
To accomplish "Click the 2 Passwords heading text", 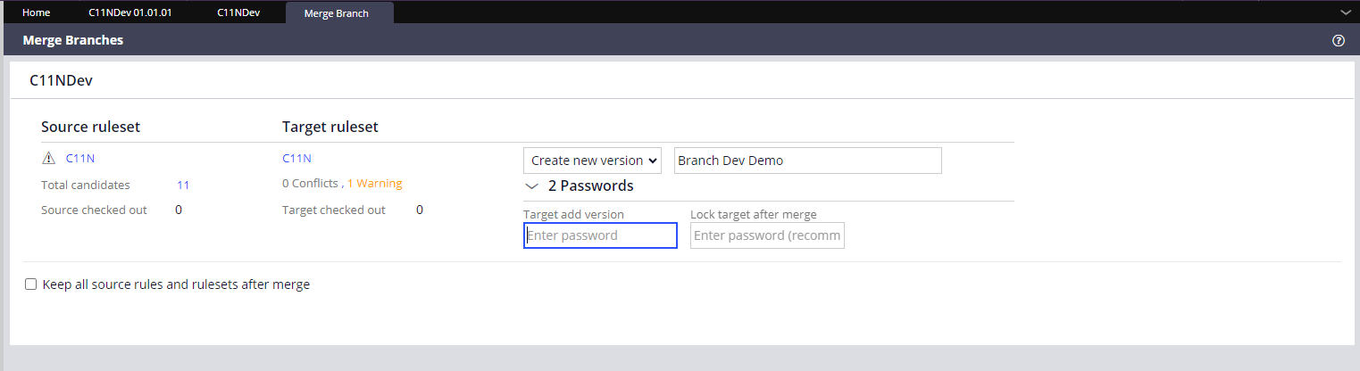I will [x=591, y=186].
